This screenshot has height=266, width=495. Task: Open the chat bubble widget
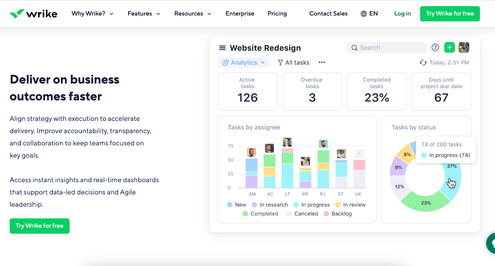pyautogui.click(x=491, y=243)
